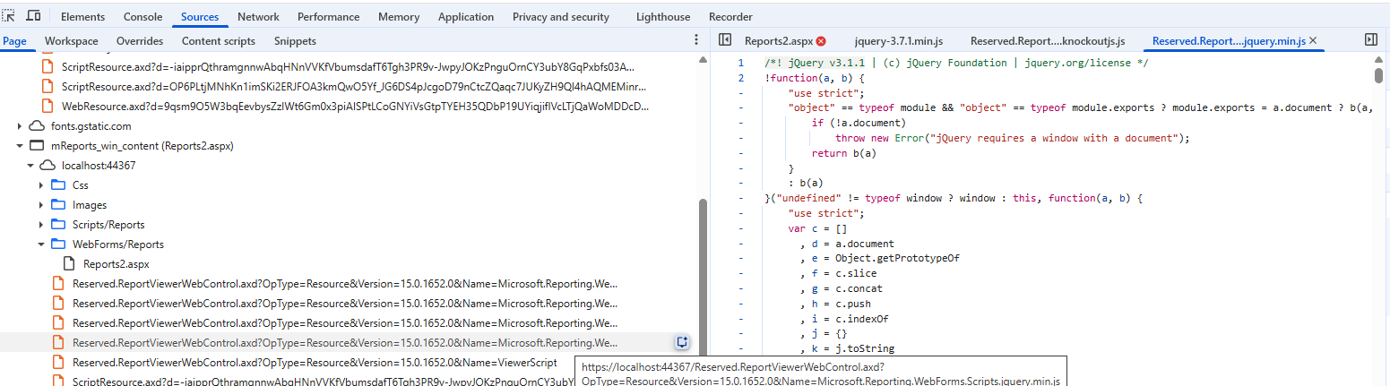Select the ViewerScript resource file
Screen dimensions: 1390x386
click(x=315, y=363)
